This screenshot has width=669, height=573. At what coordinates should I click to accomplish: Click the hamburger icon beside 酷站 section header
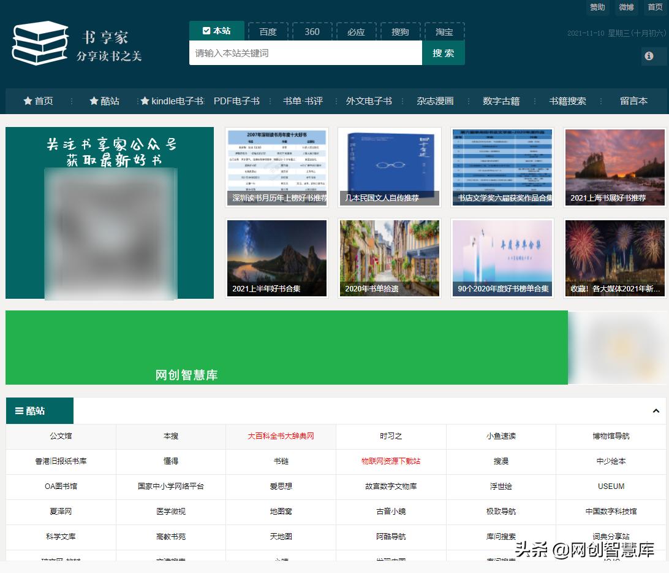[18, 410]
